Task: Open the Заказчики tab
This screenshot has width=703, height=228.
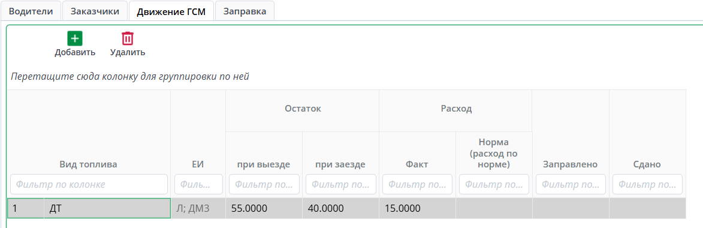Action: pyautogui.click(x=95, y=11)
